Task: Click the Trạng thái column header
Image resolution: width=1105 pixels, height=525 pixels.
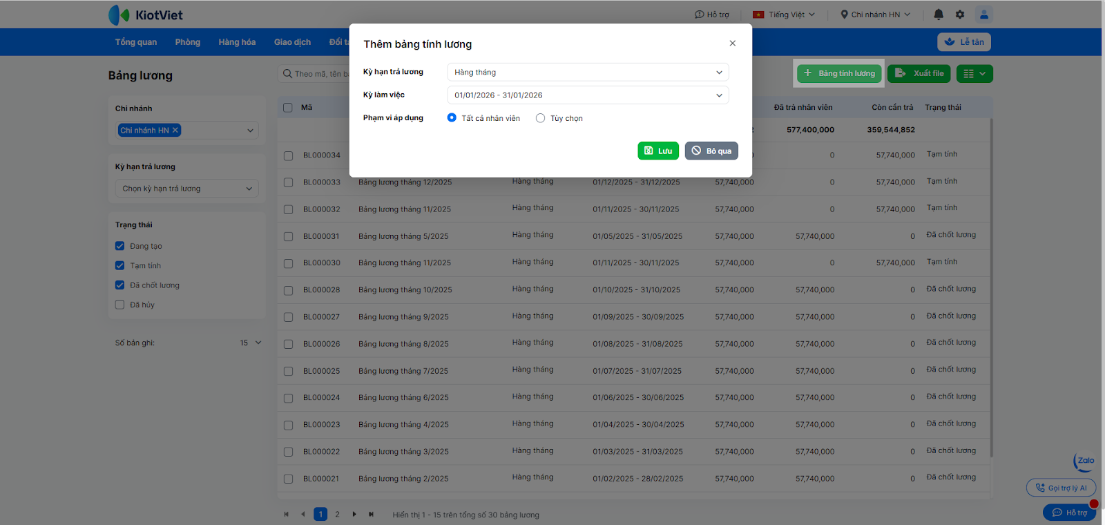Action: [943, 108]
